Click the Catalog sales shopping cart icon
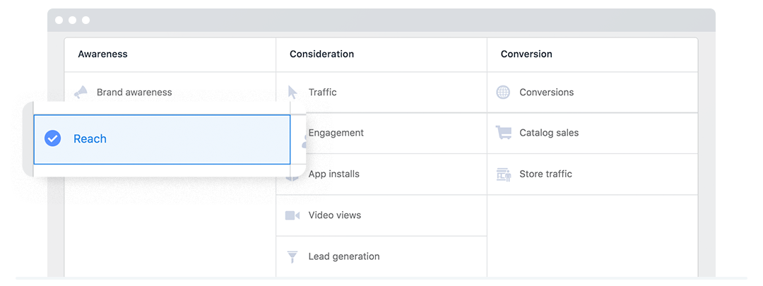 point(504,133)
